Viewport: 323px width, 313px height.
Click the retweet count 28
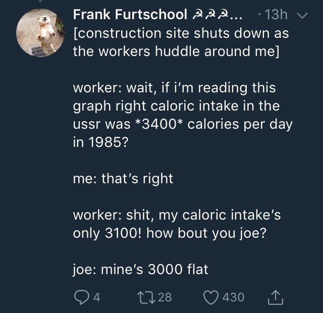click(164, 297)
